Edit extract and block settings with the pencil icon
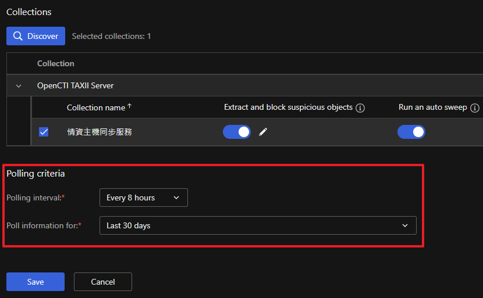 point(263,132)
